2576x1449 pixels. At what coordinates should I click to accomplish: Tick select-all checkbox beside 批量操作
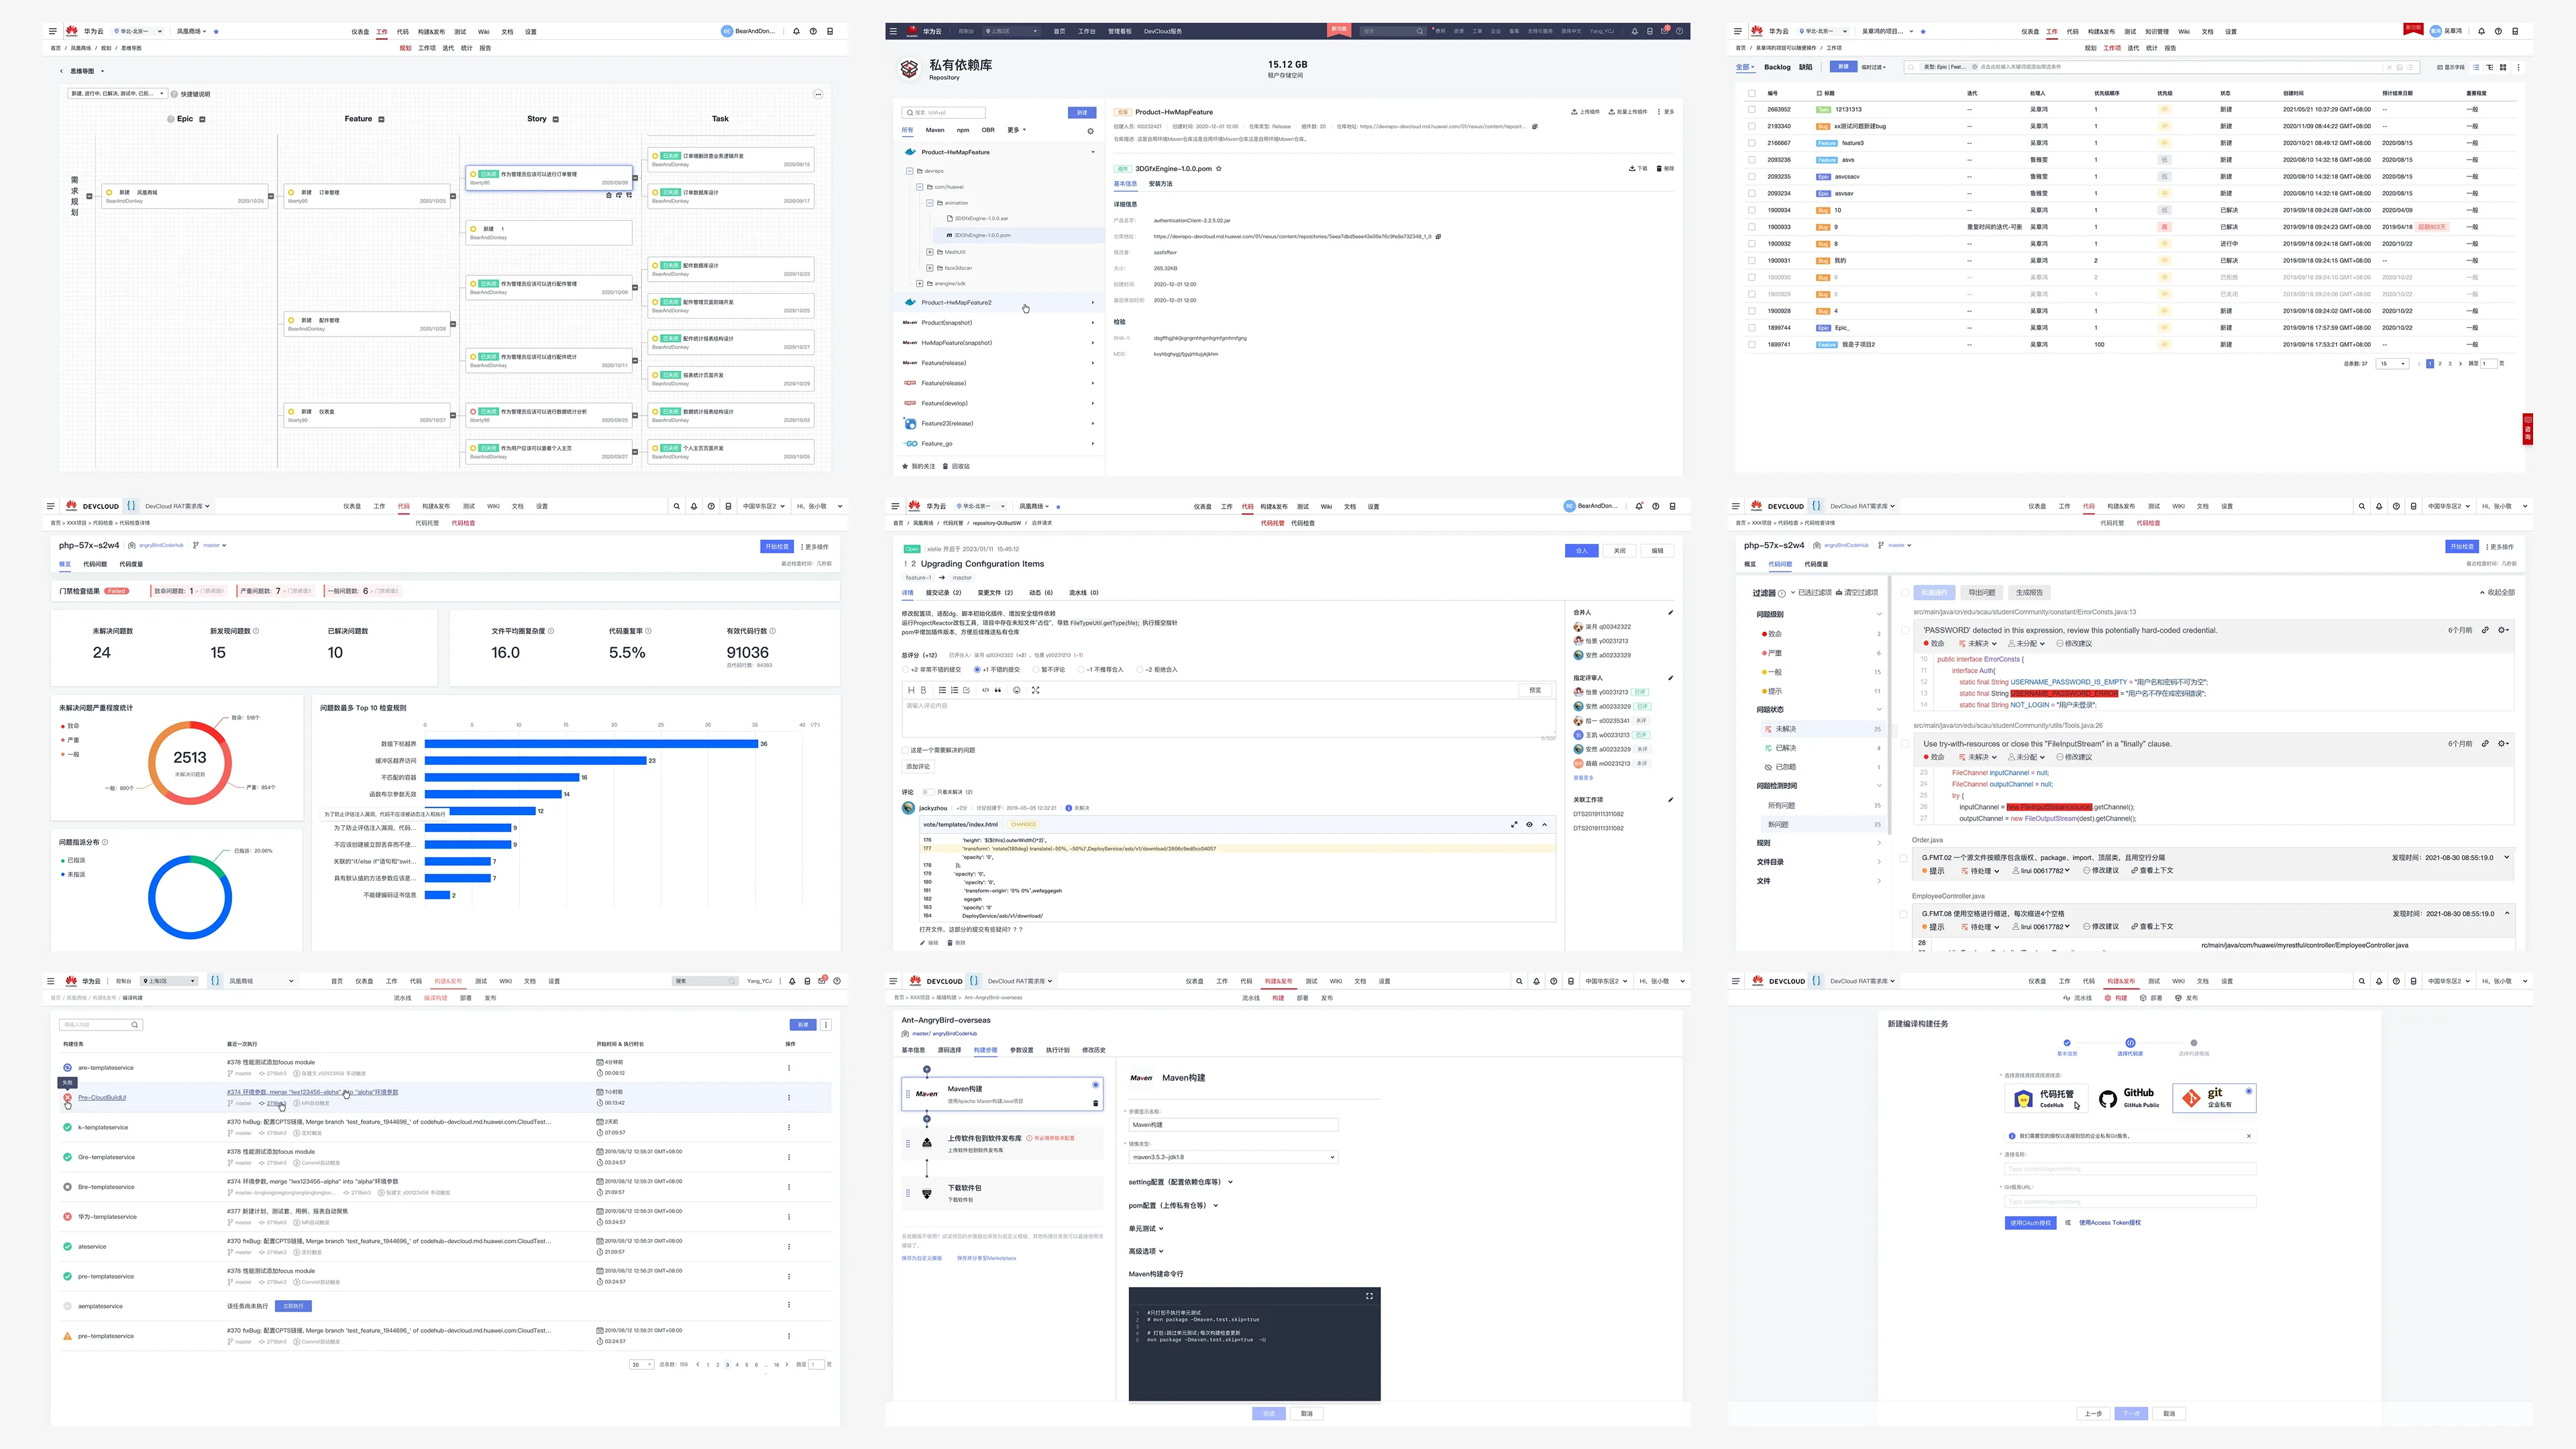(1905, 592)
